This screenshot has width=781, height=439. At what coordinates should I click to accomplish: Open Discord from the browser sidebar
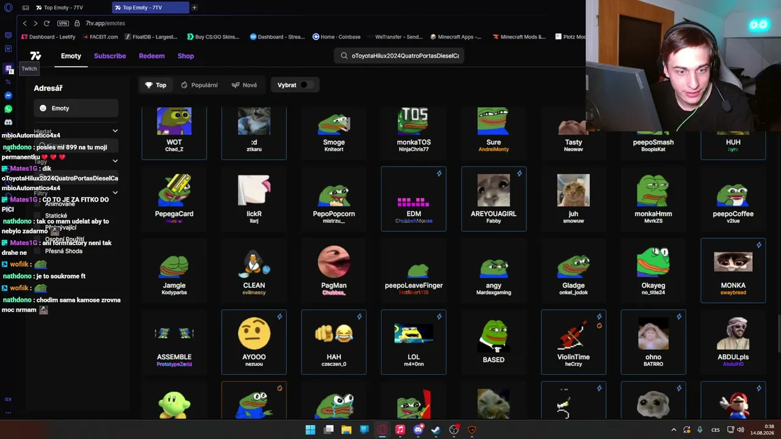point(9,123)
